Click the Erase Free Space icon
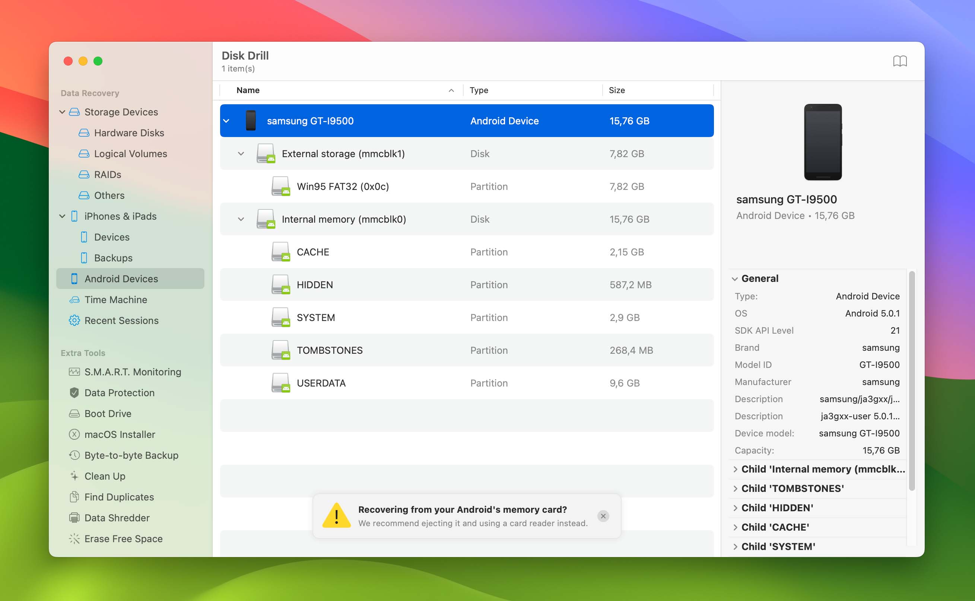Screen dimensions: 975x601 click(x=74, y=538)
